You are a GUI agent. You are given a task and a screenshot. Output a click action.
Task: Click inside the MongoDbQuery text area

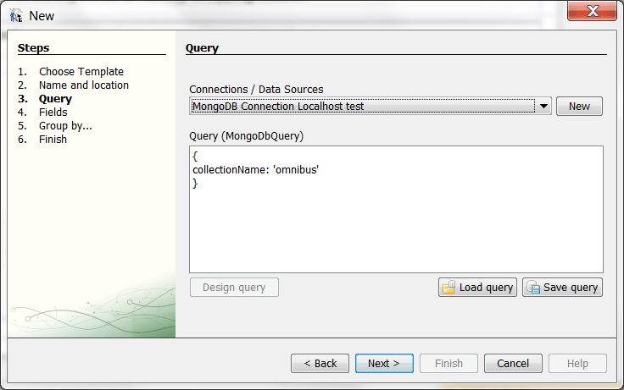pos(396,209)
